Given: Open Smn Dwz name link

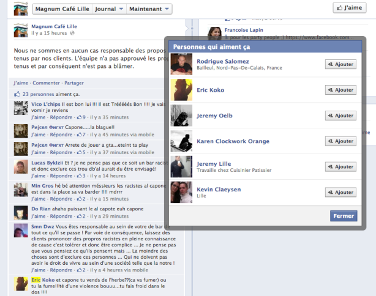Looking at the screenshot, I should [x=43, y=226].
